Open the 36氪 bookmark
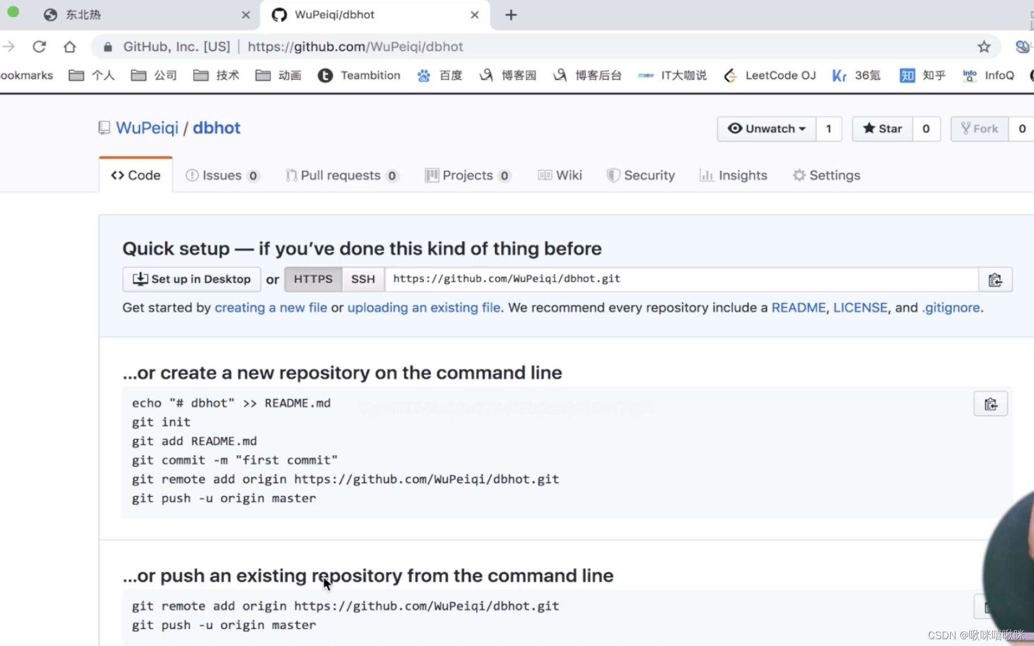This screenshot has width=1034, height=646. pos(857,75)
